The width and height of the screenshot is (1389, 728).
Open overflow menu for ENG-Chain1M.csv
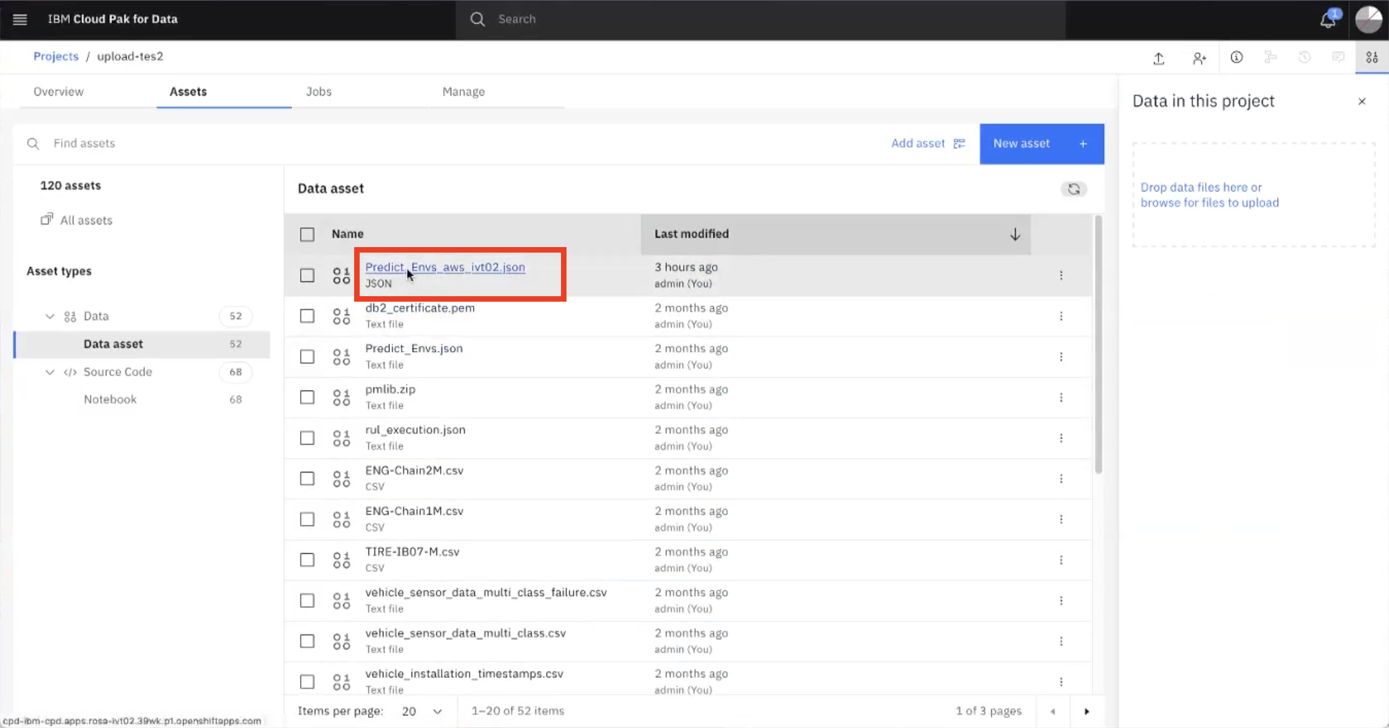click(1061, 520)
